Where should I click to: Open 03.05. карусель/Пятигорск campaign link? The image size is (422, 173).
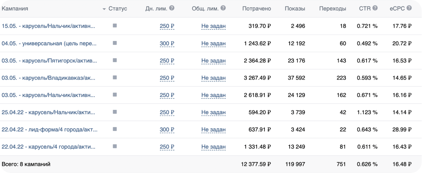click(49, 61)
